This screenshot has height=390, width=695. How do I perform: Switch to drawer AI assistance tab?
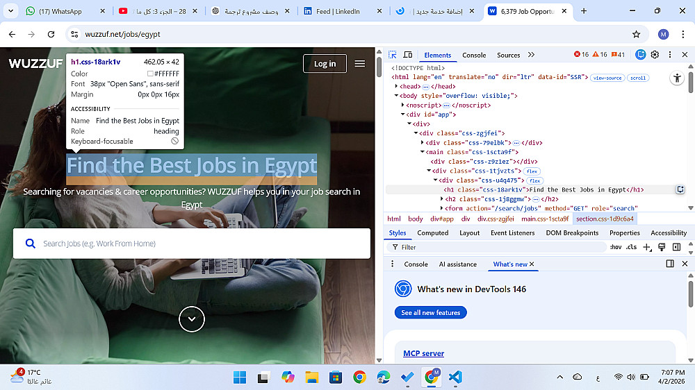tap(458, 264)
